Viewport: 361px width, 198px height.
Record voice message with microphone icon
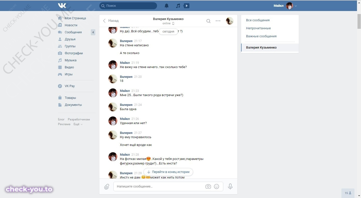[230, 186]
